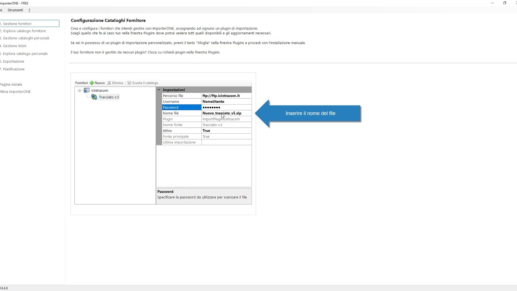The width and height of the screenshot is (517, 291).
Task: Restore down the ImporterONE window
Action: point(504,3)
